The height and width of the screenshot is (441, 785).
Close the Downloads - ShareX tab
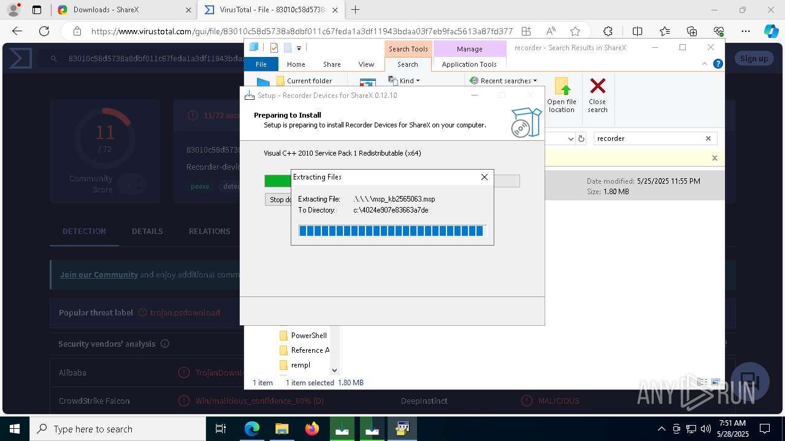coord(188,10)
